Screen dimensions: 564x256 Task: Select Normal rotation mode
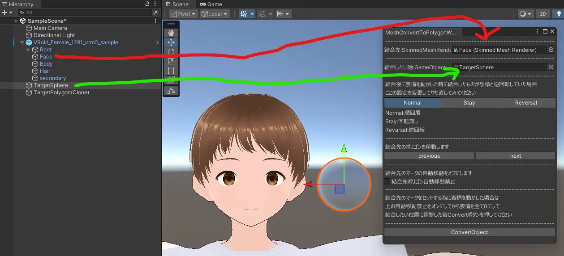pyautogui.click(x=413, y=103)
